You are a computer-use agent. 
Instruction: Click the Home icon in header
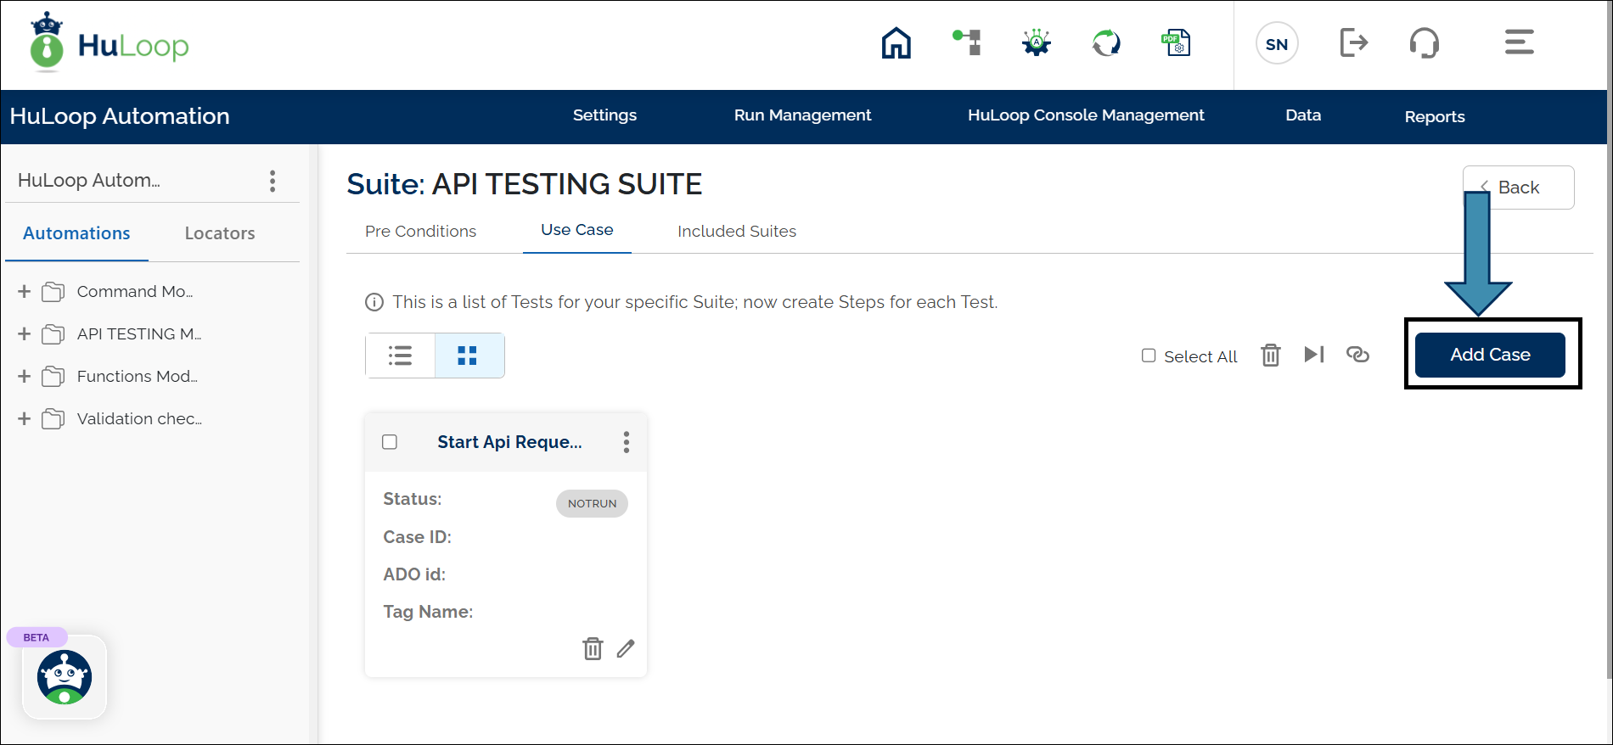pos(896,43)
